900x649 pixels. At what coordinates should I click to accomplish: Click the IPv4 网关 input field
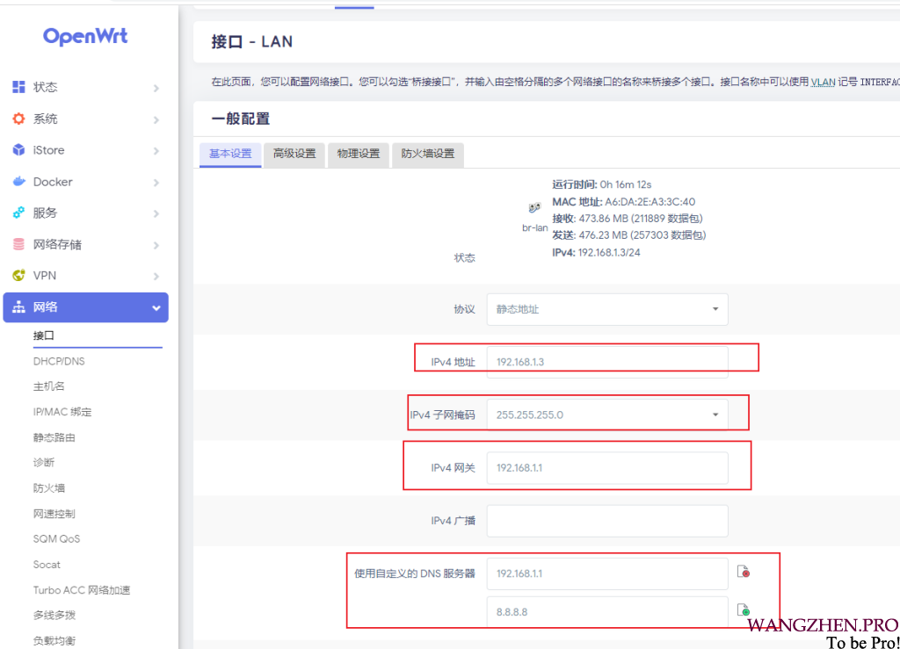coord(606,468)
